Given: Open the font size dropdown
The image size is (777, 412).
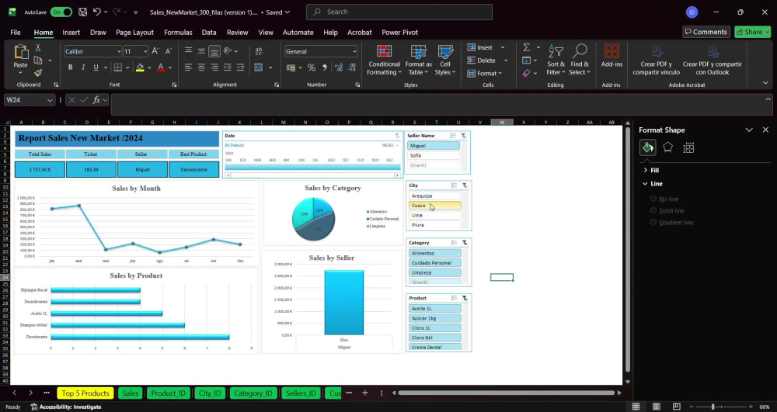Looking at the screenshot, I should click(145, 51).
